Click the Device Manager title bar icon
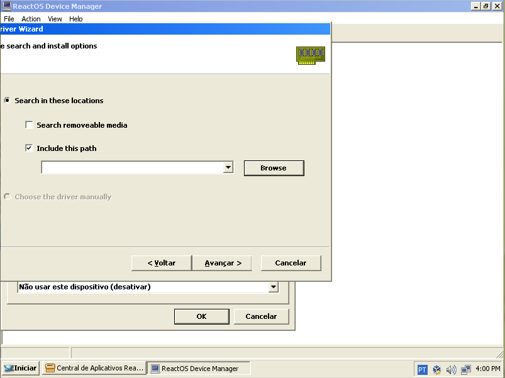The height and width of the screenshot is (378, 505). 7,6
